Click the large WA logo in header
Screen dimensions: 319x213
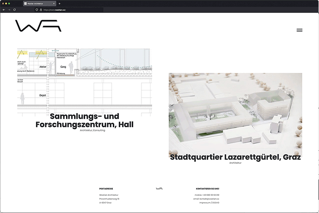pyautogui.click(x=38, y=26)
